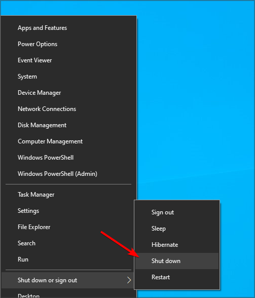Click Sign out in the submenu

[x=177, y=212]
